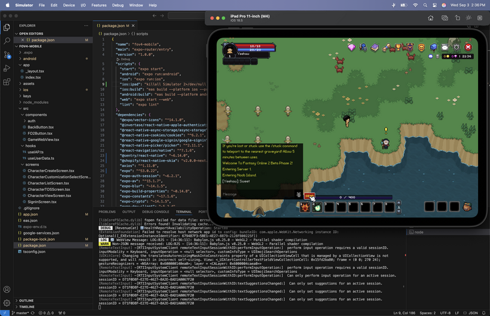Open the inventory bag icon in game

click(467, 206)
